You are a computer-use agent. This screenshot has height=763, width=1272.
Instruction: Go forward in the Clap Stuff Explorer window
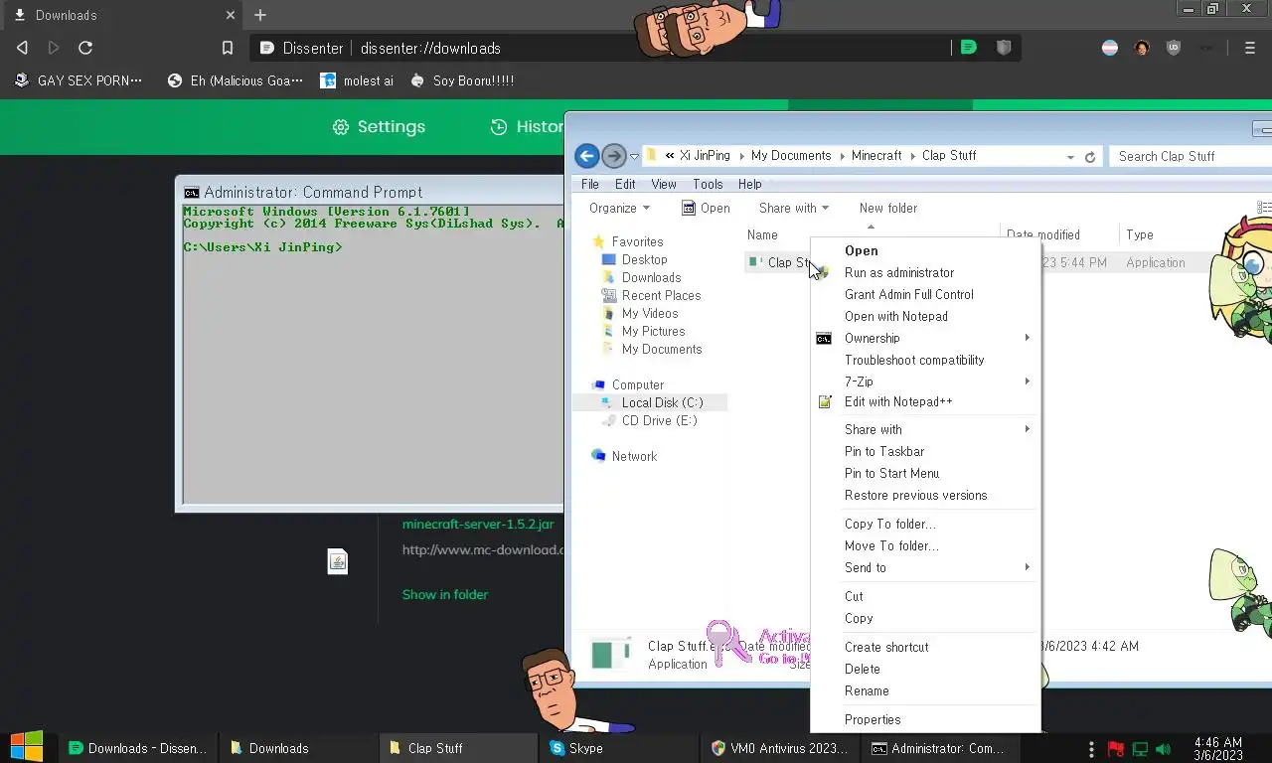tap(614, 156)
